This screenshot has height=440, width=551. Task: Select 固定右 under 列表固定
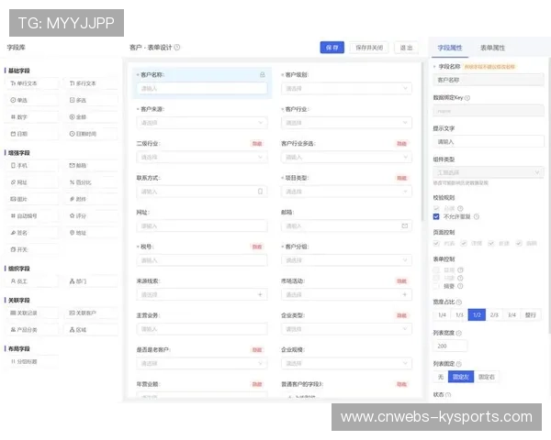click(487, 377)
